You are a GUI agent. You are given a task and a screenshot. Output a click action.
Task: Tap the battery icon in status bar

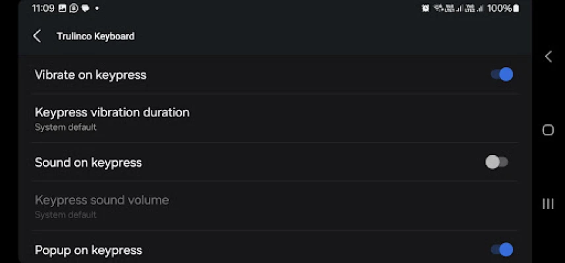(516, 9)
